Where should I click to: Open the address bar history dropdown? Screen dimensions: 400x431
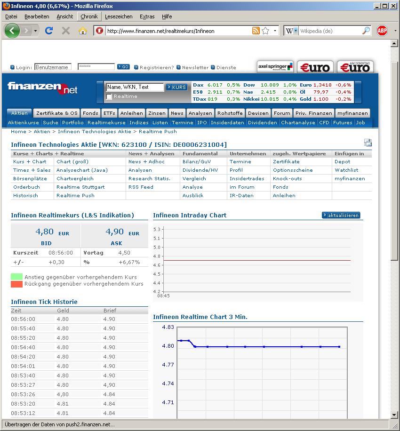pyautogui.click(x=275, y=31)
